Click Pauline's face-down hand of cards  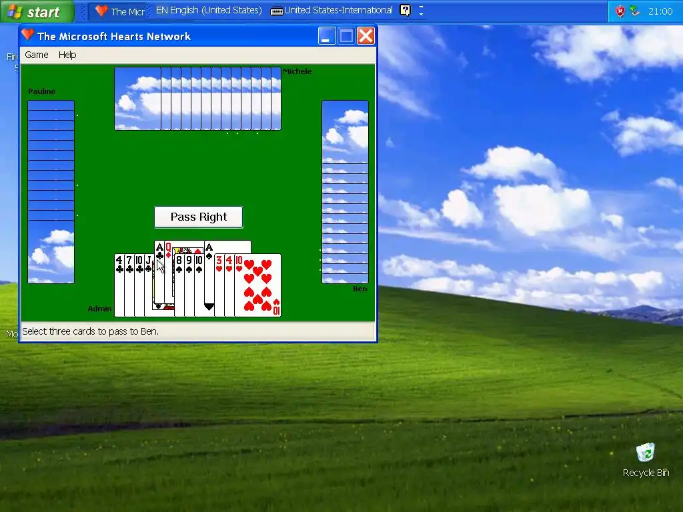[x=51, y=192]
